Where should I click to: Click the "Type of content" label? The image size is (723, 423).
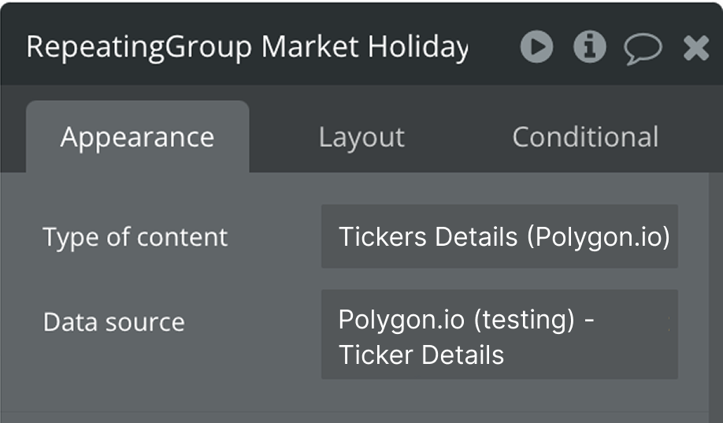pos(135,237)
